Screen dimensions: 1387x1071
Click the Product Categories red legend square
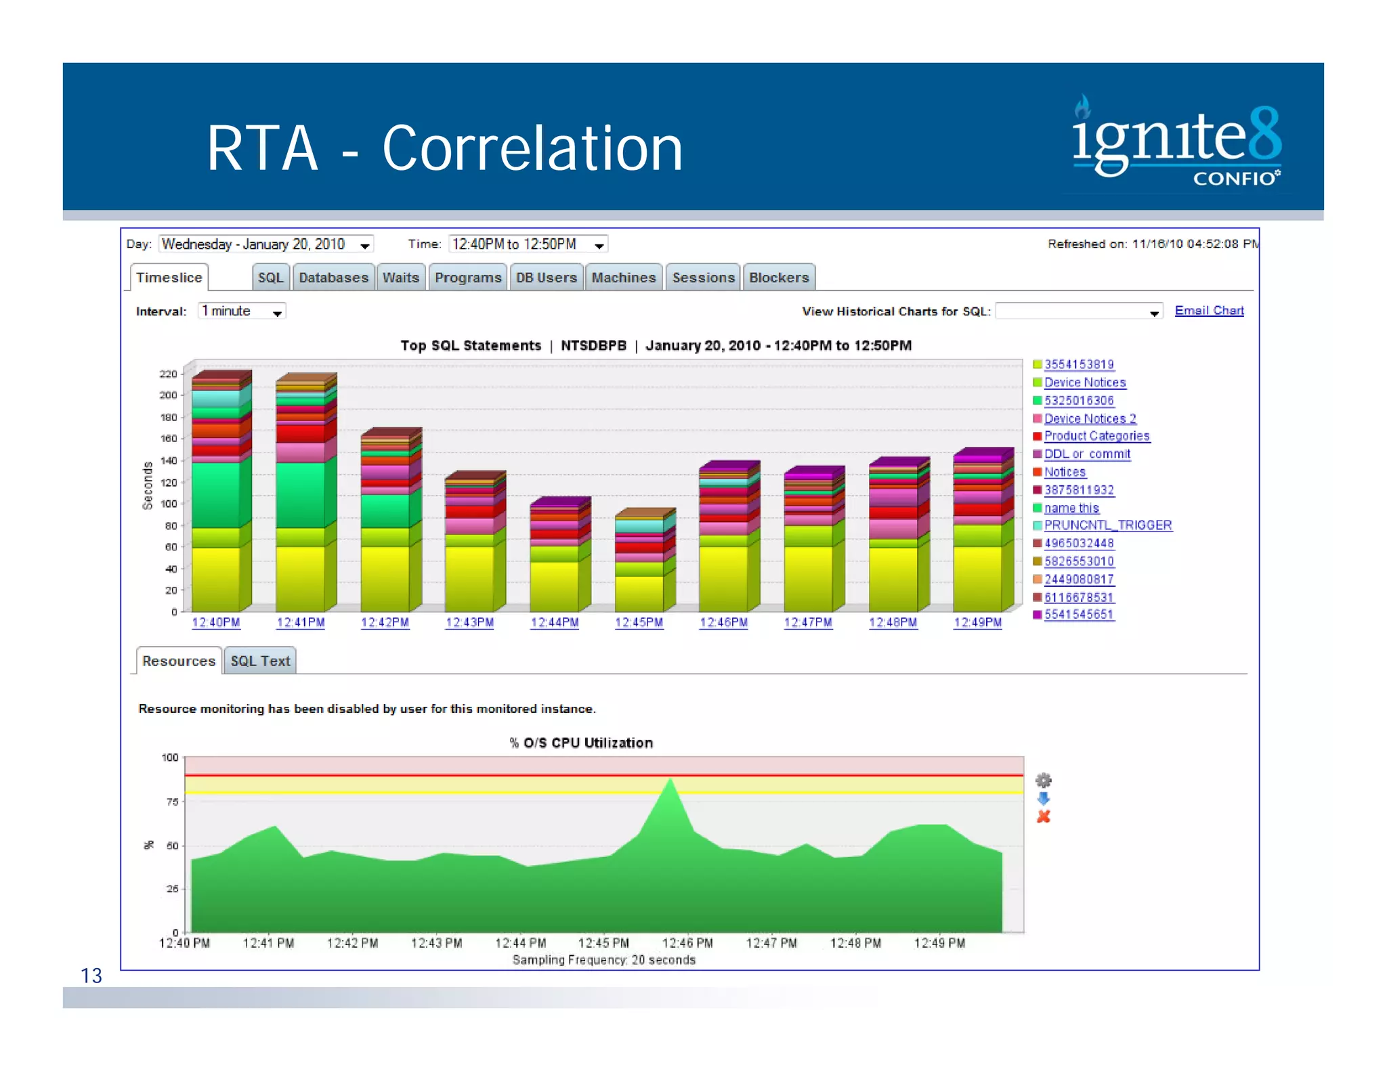tap(1037, 436)
